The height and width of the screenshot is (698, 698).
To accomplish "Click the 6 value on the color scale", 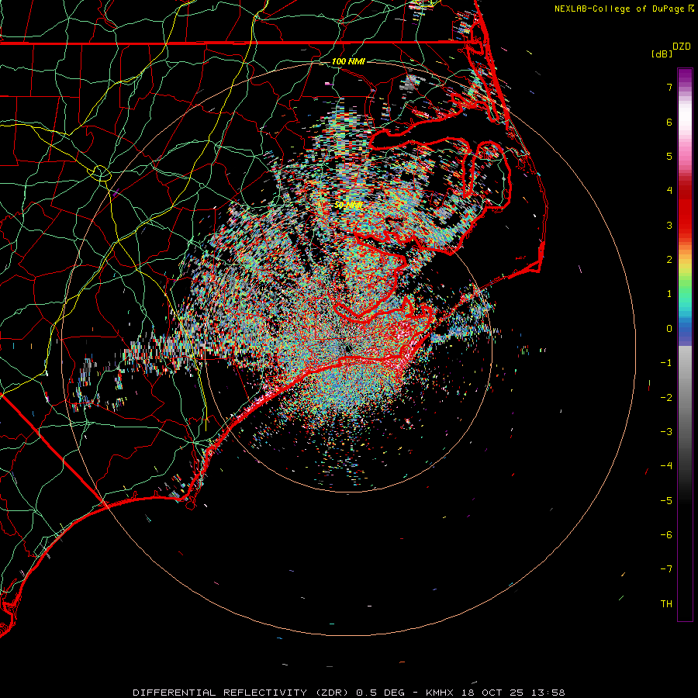I will point(669,122).
